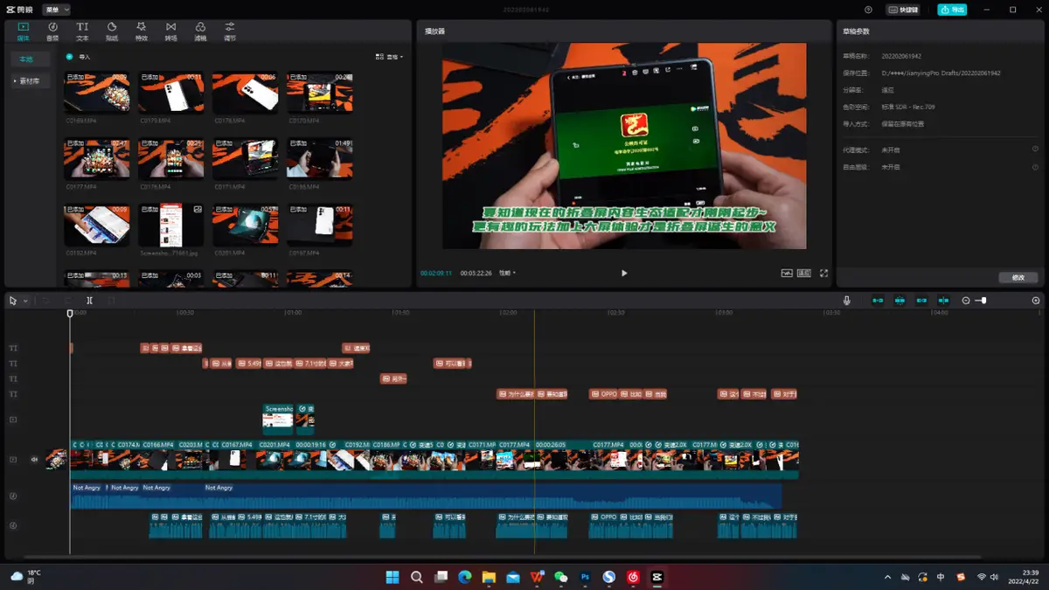Click the timeline zoom slider handle
The height and width of the screenshot is (590, 1049).
click(x=983, y=300)
